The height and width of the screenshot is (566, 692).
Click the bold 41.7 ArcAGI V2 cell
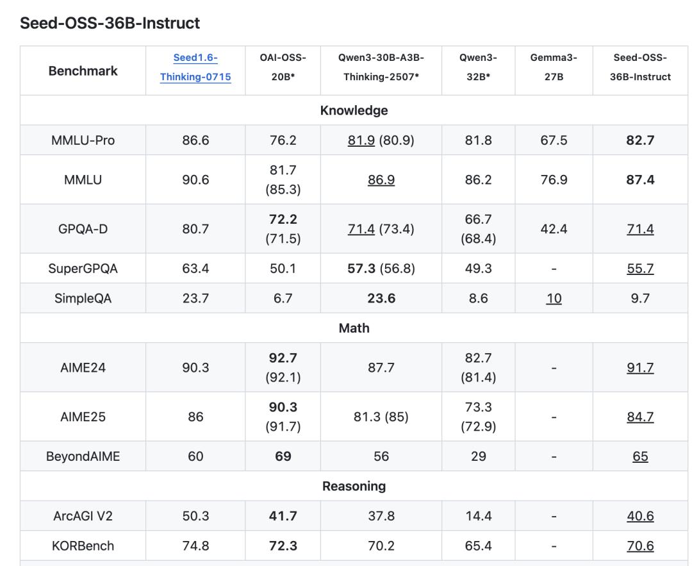[x=283, y=515]
